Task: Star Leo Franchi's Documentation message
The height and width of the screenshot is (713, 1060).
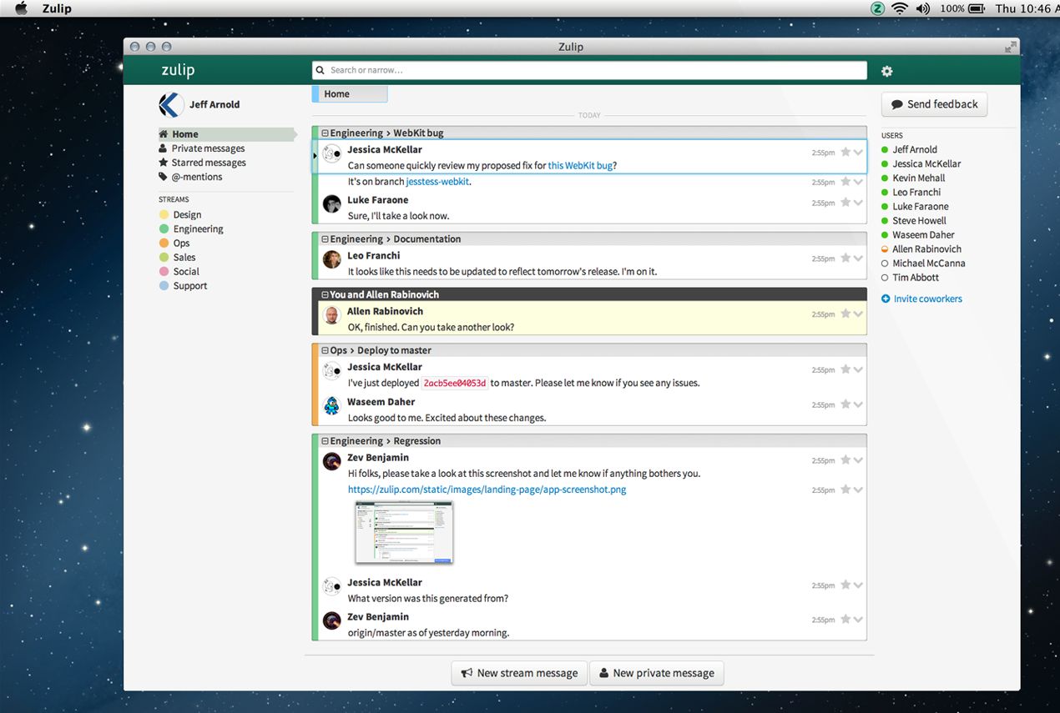Action: coord(845,258)
